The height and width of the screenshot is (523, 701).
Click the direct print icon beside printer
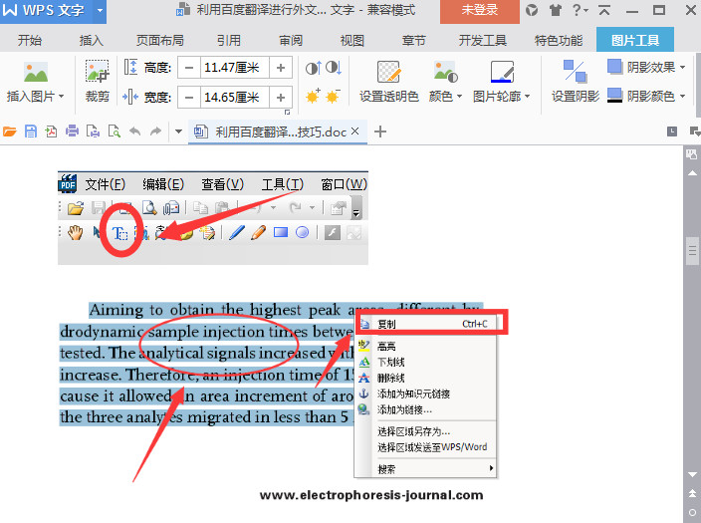(93, 131)
